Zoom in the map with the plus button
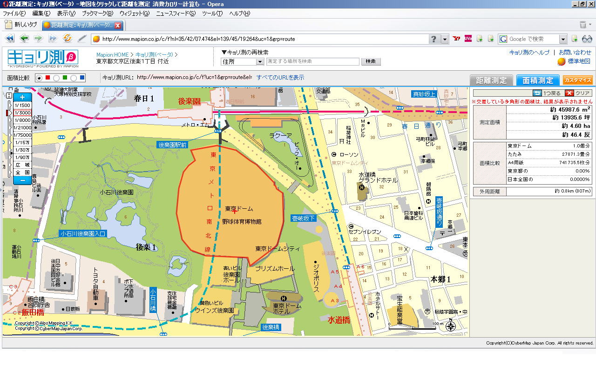This screenshot has height=372, width=596. (22, 97)
